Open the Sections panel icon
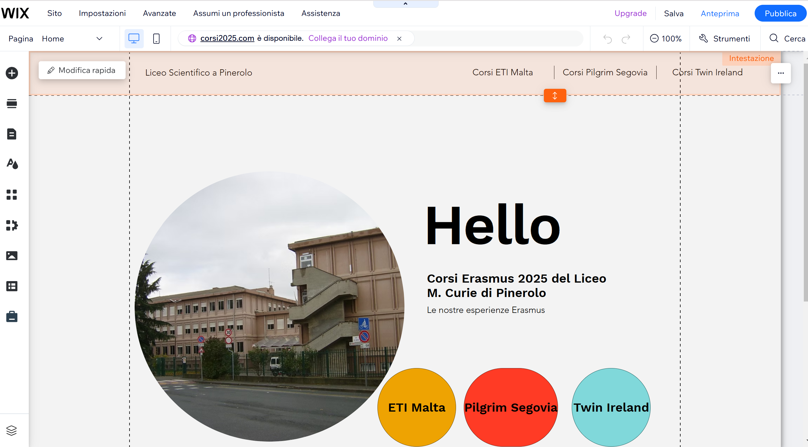 (12, 103)
